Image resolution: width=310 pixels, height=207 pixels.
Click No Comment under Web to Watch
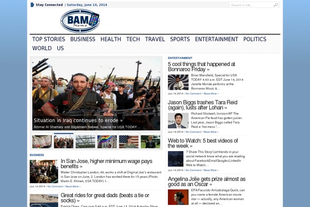tap(193, 170)
